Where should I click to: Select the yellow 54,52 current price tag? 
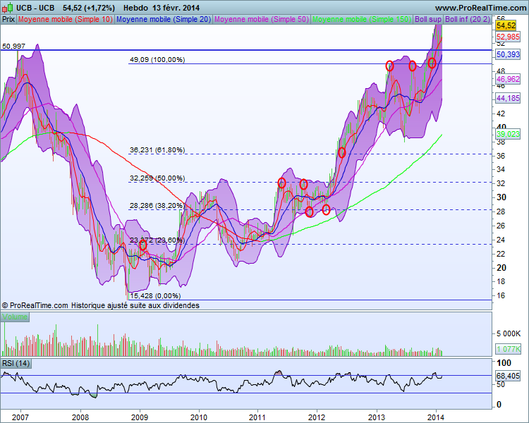pos(506,25)
